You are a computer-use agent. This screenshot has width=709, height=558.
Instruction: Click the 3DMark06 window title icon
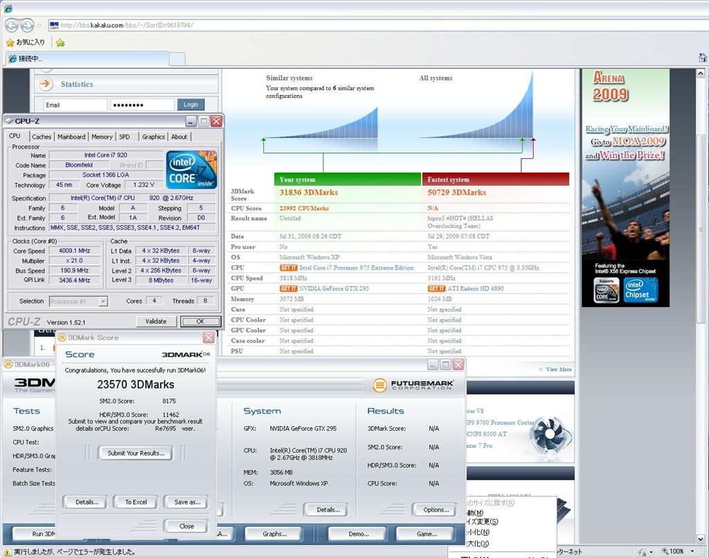click(x=8, y=365)
